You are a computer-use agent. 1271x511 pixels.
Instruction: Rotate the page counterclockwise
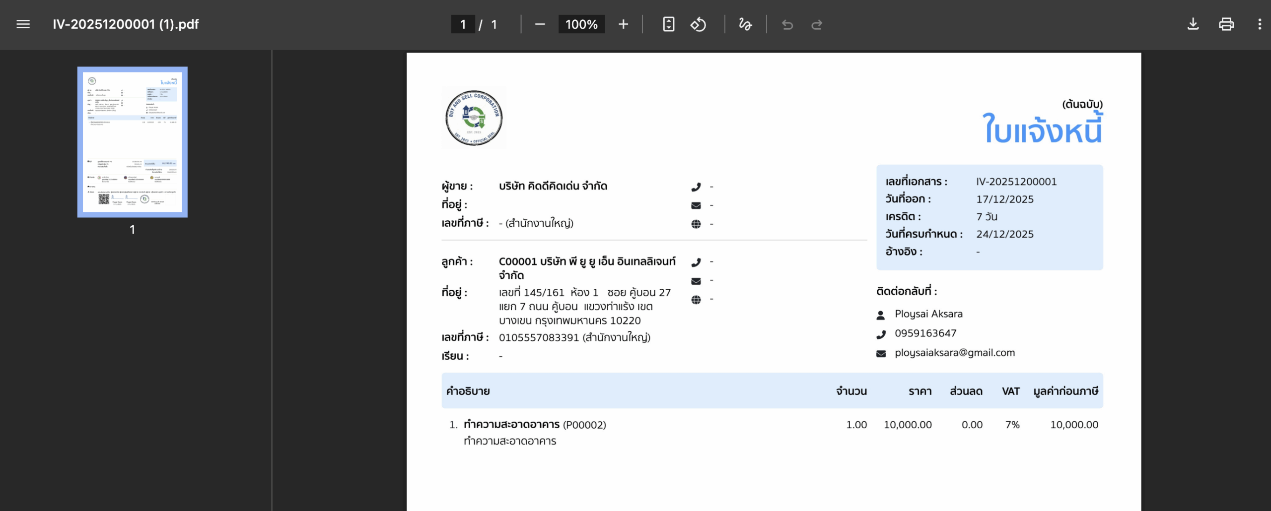(698, 24)
